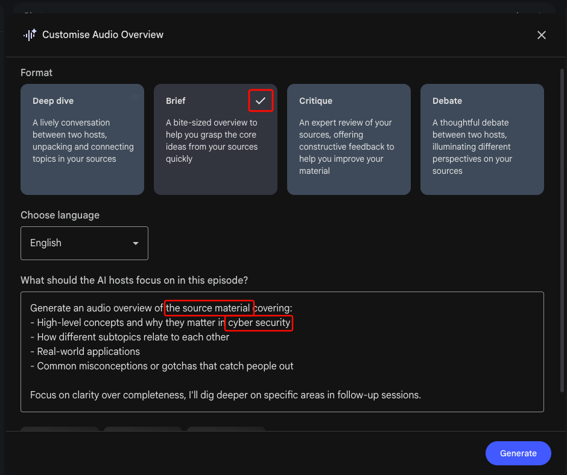
Task: Click the 'Customise Audio Overview' dialog title
Action: (103, 35)
